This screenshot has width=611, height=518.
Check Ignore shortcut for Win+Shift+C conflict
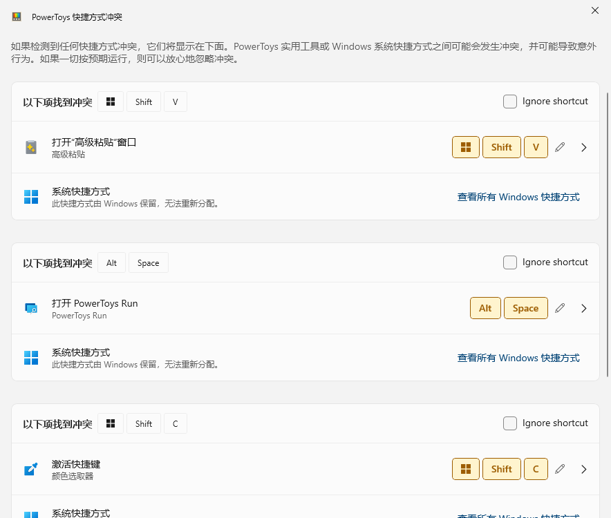509,423
